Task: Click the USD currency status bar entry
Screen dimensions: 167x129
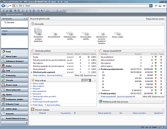Action: 143,127
